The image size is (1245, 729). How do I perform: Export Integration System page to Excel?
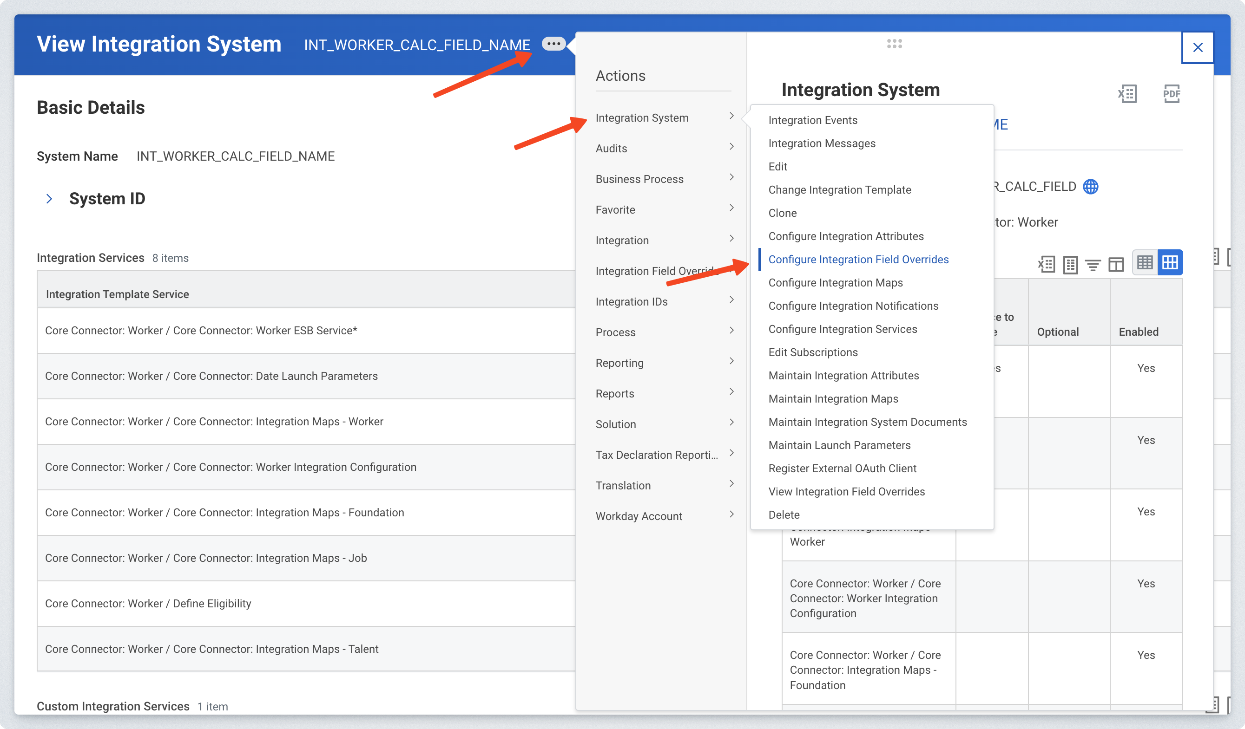click(1127, 93)
